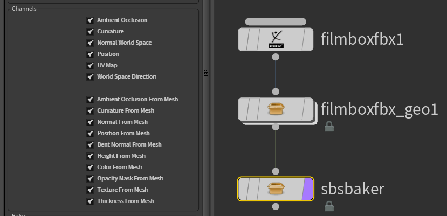Disable Color From Mesh channel
This screenshot has height=216, width=447.
pyautogui.click(x=90, y=168)
